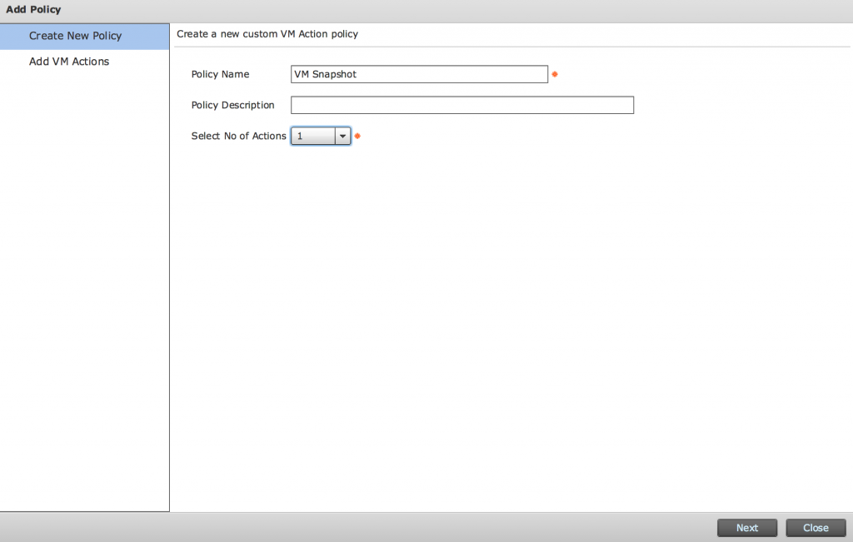Screen dimensions: 853x542
Task: Click the Select No of Actions label
Action: click(238, 136)
